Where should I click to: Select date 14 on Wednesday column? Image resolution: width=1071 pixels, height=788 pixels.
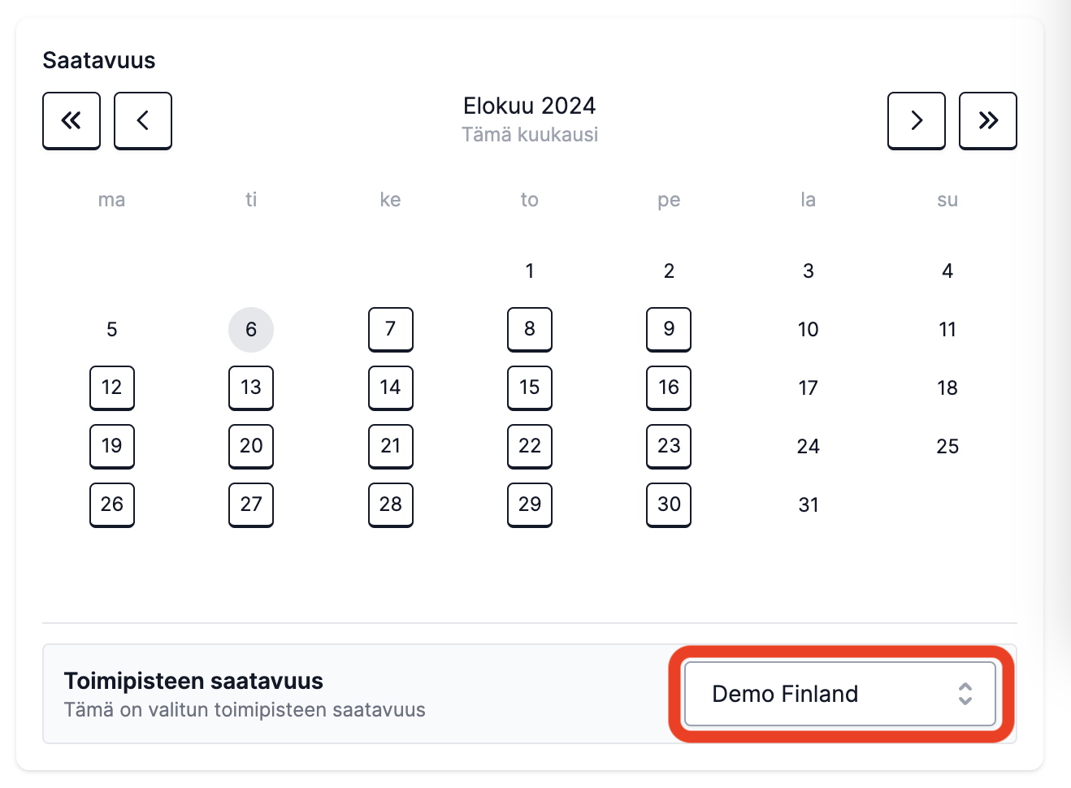(391, 388)
